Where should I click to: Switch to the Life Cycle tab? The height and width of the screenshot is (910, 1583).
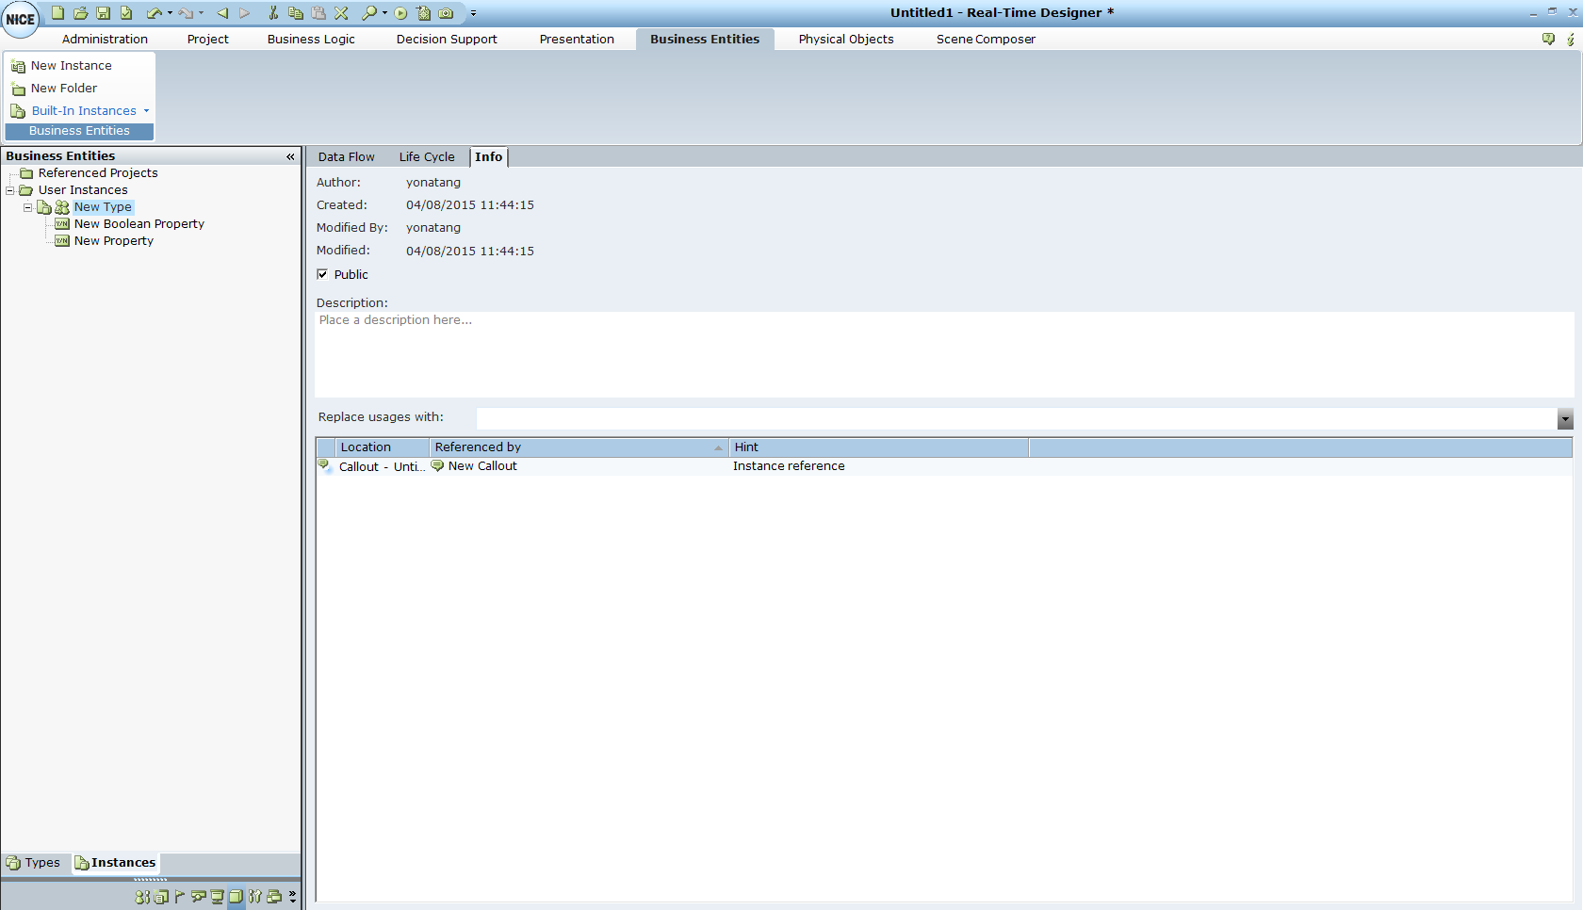coord(426,157)
